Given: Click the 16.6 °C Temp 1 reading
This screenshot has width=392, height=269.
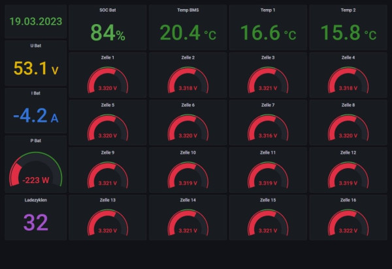Looking at the screenshot, I should (x=267, y=33).
